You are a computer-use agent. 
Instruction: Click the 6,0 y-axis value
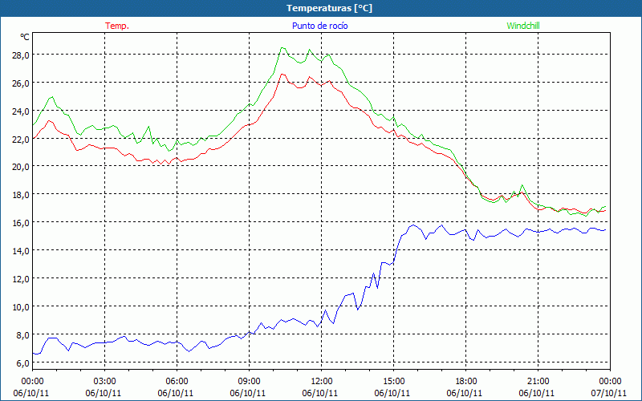tap(23, 363)
